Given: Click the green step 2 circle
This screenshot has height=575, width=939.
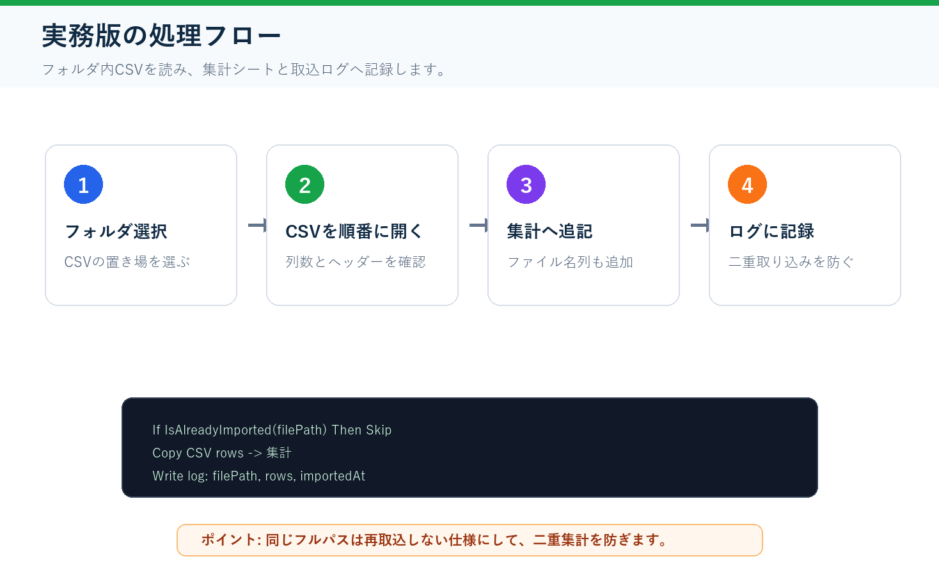Looking at the screenshot, I should coord(304,185).
